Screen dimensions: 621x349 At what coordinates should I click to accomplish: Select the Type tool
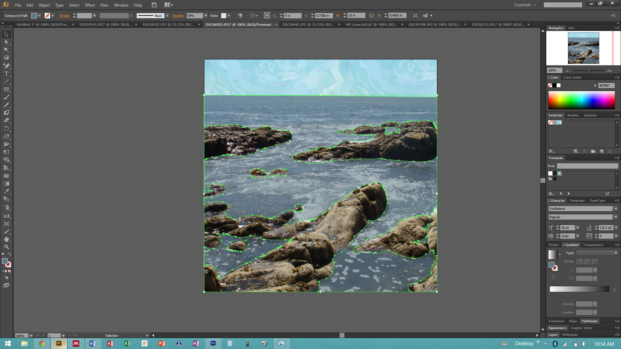[x=6, y=74]
